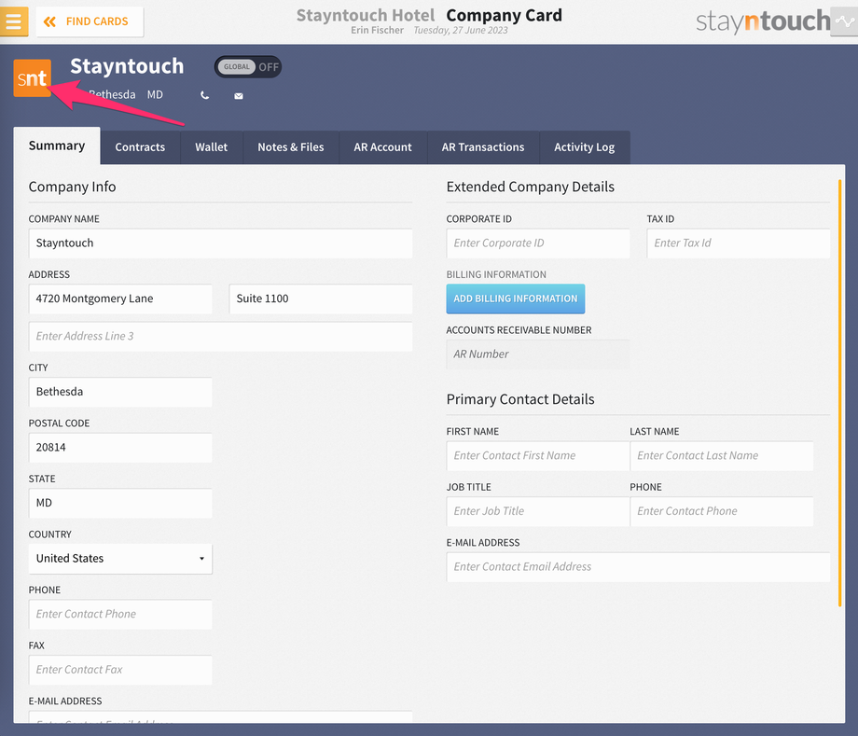858x736 pixels.
Task: Click the envelope email icon
Action: (239, 96)
